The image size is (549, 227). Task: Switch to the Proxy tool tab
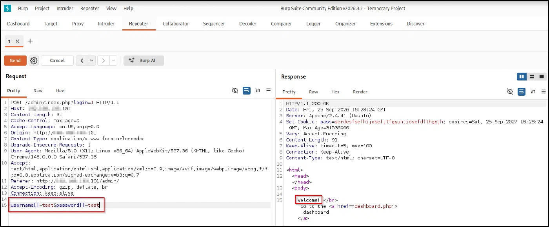coord(78,23)
